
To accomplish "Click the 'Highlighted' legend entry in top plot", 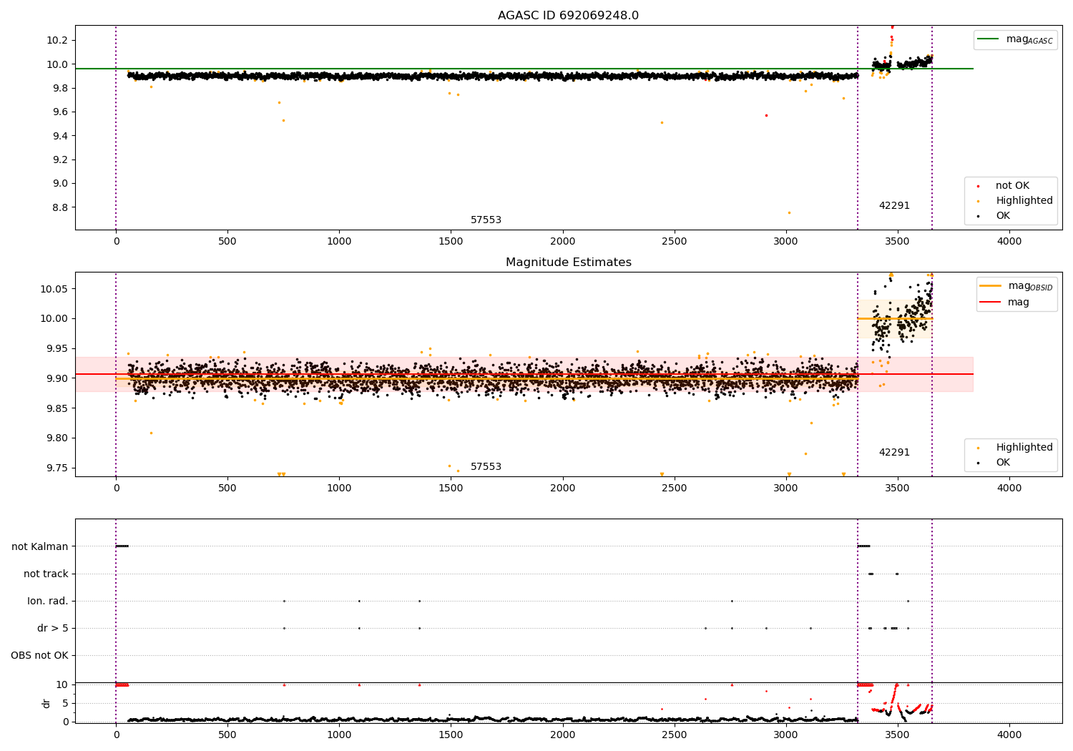I will [1024, 201].
